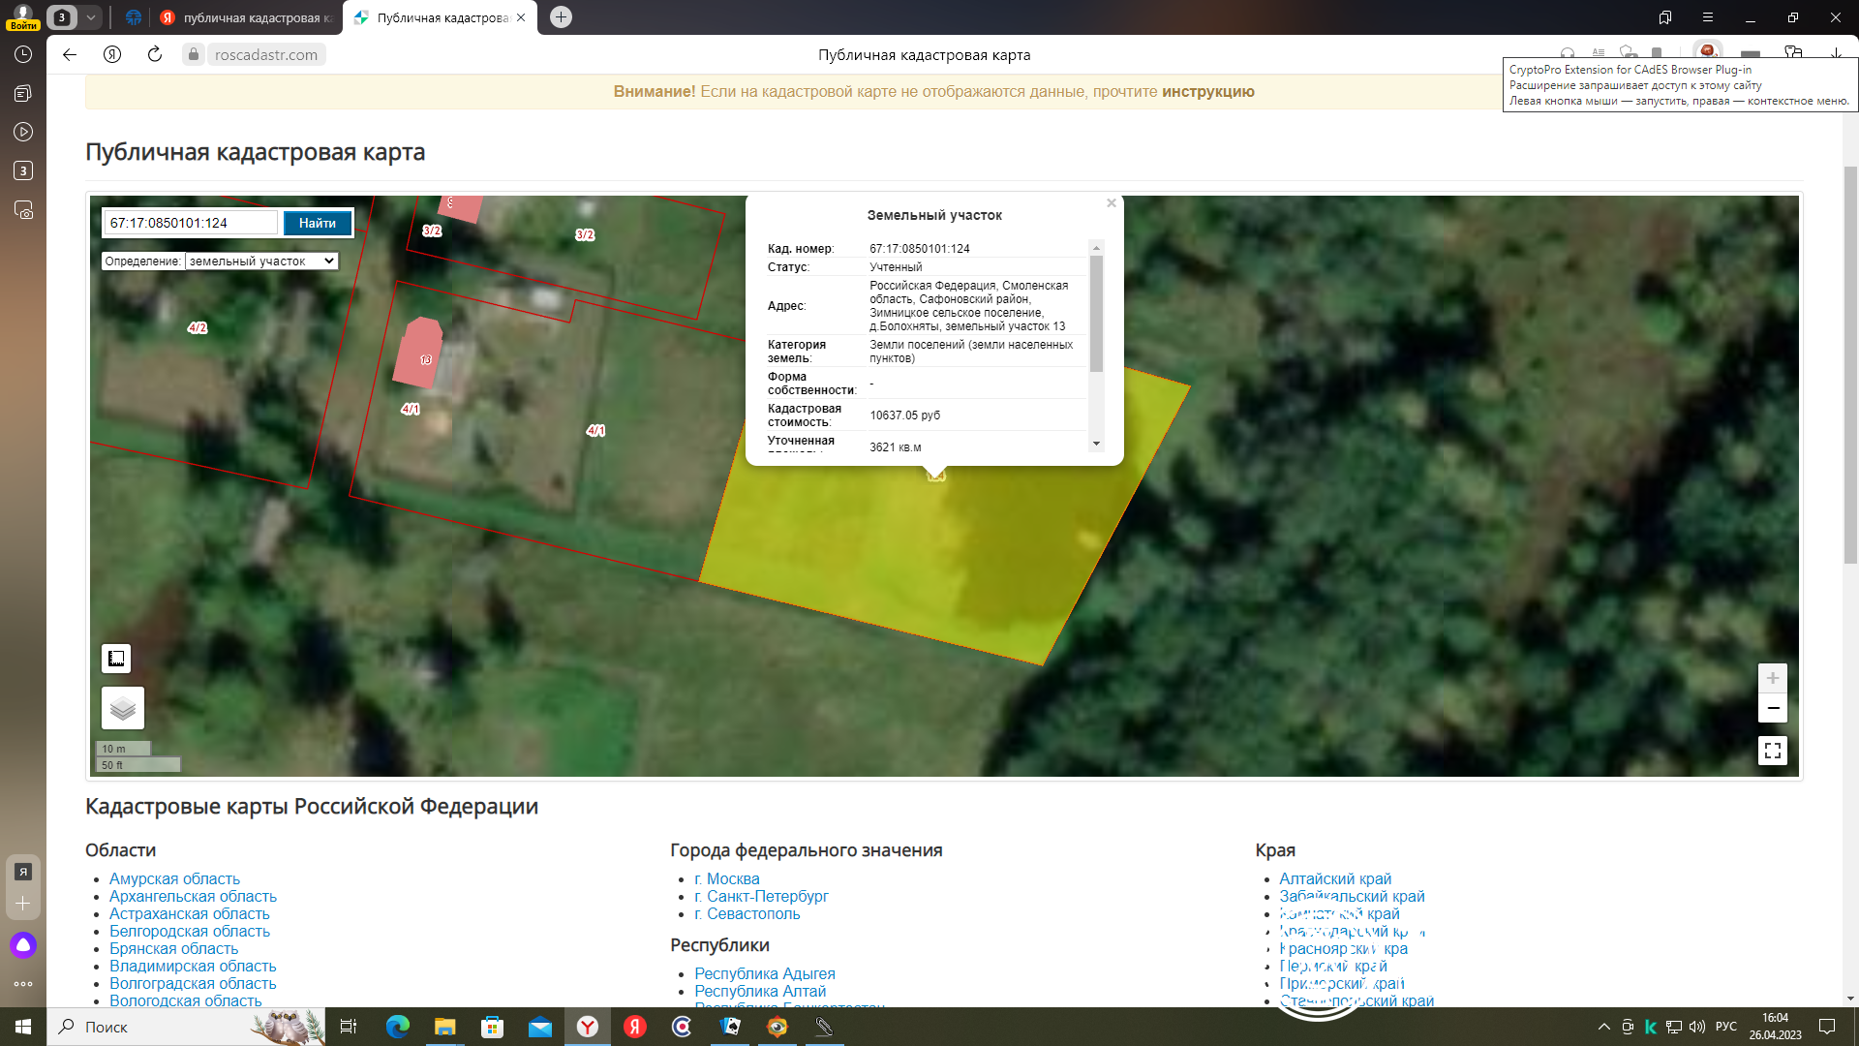Click the Учтенный status value
This screenshot has width=1859, height=1046.
coord(896,266)
